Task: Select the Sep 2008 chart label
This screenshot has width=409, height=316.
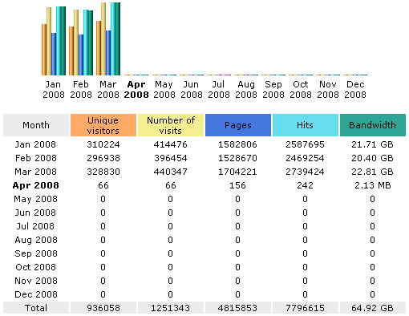Action: coord(273,89)
